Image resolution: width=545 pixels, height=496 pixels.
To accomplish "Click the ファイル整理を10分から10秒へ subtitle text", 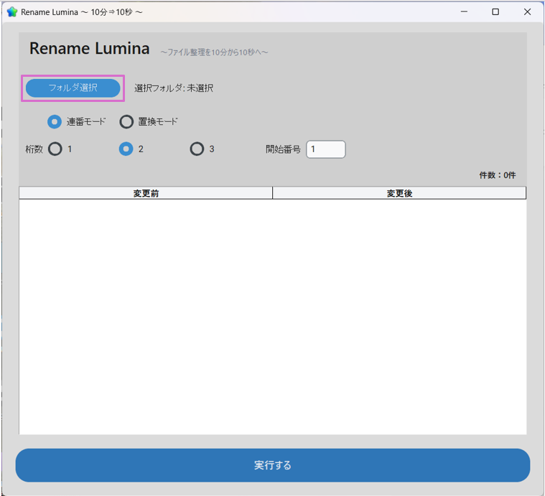I will [214, 52].
